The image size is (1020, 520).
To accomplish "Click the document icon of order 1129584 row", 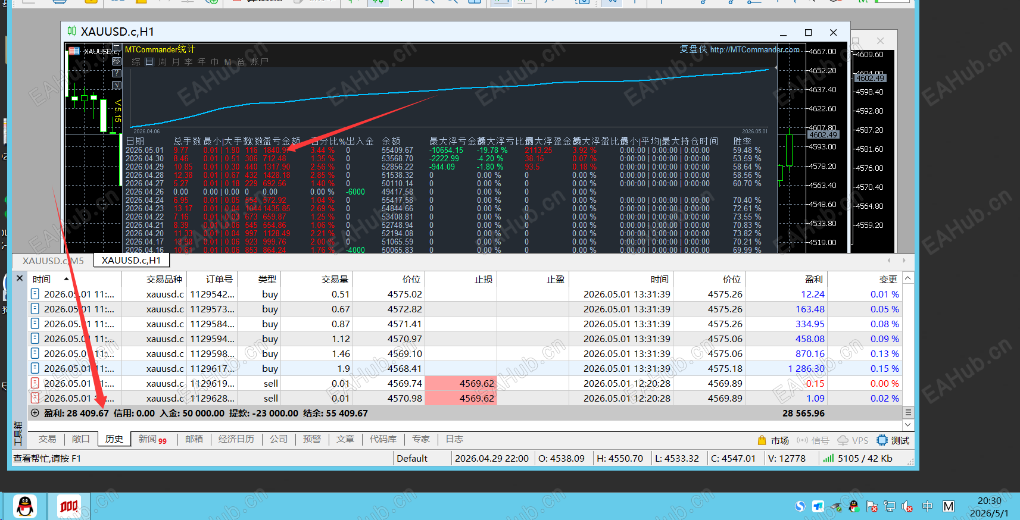I will (x=35, y=324).
